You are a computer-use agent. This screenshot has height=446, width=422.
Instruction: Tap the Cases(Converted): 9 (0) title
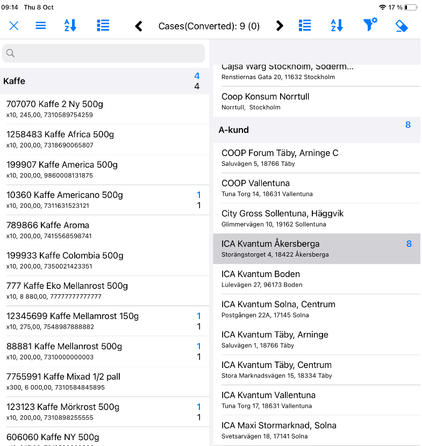coord(209,26)
